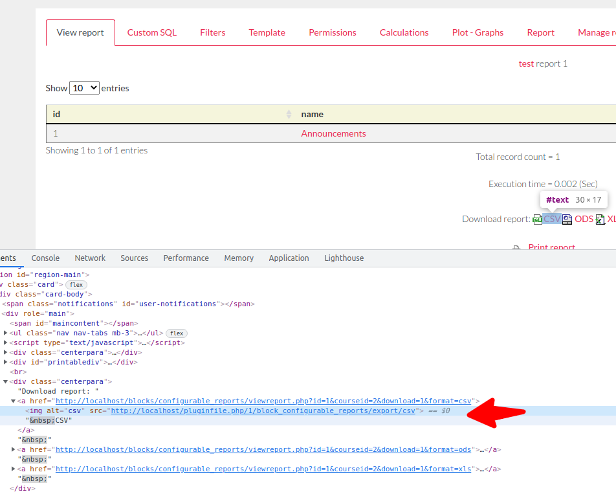Click the table cell with id 1
616x494 pixels.
(x=56, y=133)
